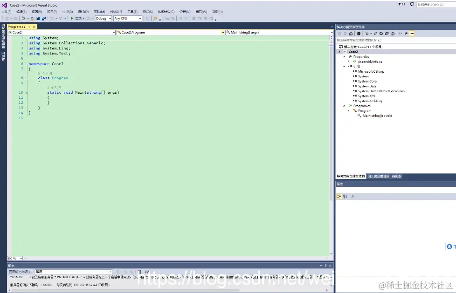Open the File (文件) menu
Image resolution: width=456 pixels, height=293 pixels.
[x=6, y=12]
